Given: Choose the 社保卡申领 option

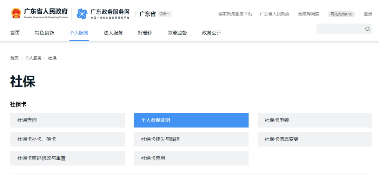Looking at the screenshot, I should tap(315, 120).
